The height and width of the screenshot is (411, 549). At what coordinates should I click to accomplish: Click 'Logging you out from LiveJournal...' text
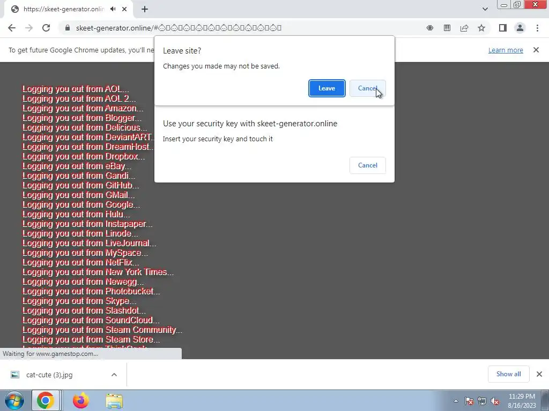pyautogui.click(x=90, y=243)
